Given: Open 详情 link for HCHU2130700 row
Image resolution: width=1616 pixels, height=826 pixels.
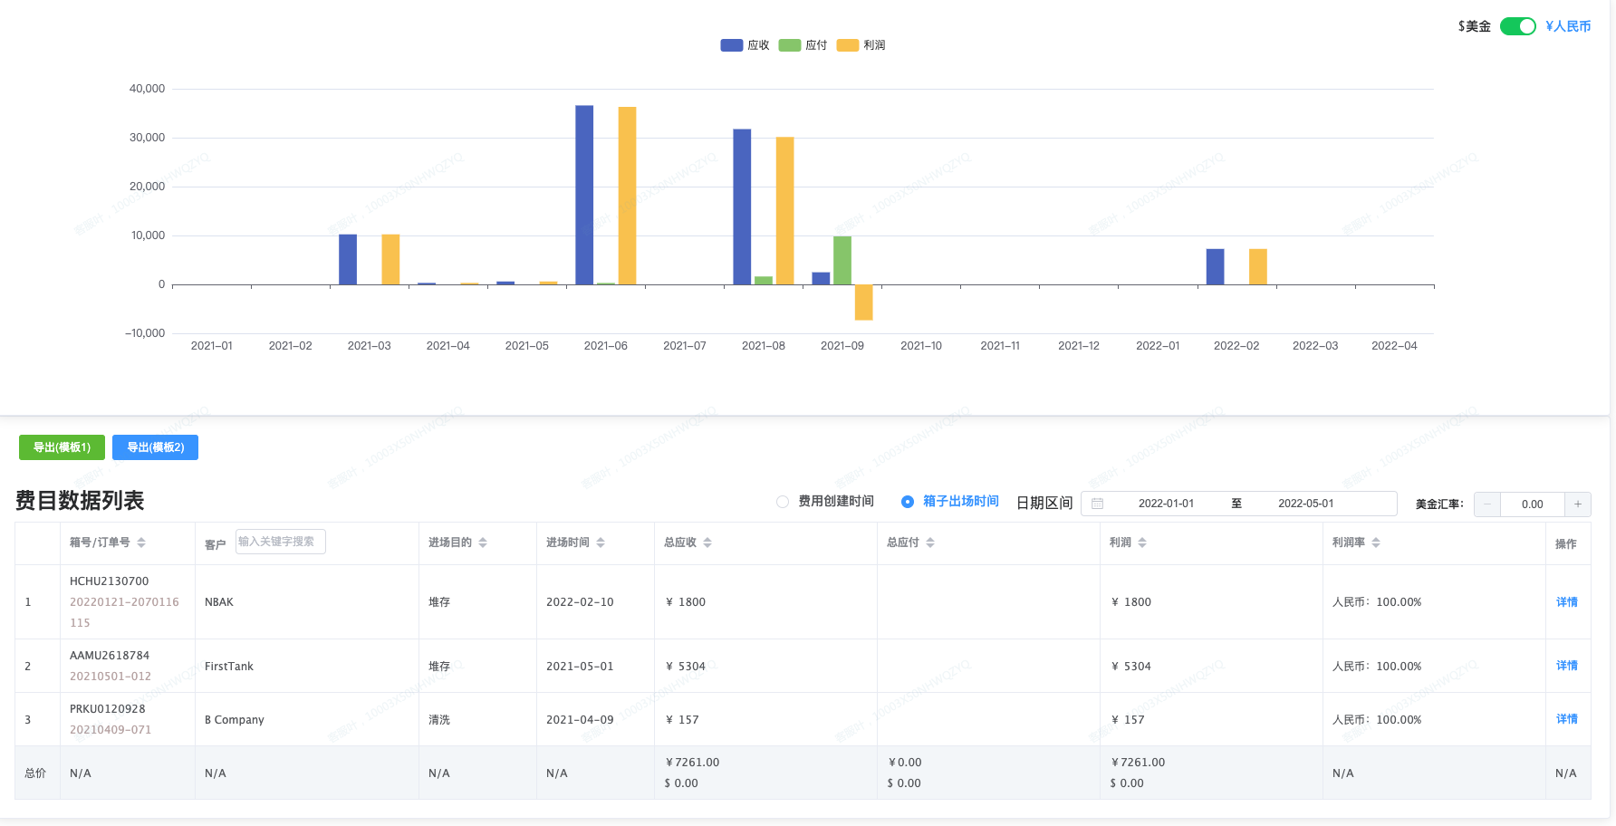Looking at the screenshot, I should point(1566,602).
